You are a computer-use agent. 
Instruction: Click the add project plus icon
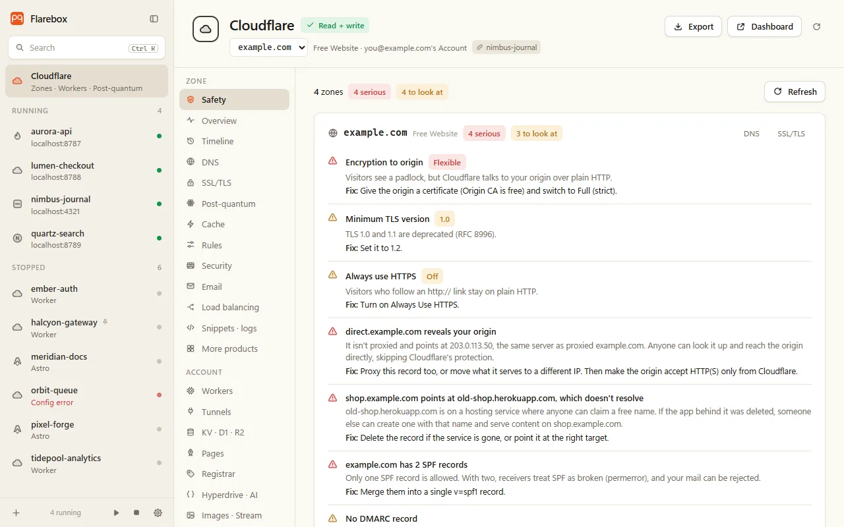(x=16, y=513)
